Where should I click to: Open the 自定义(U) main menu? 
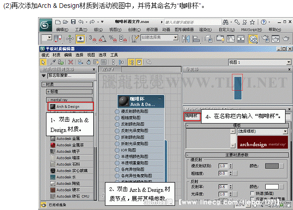tap(227, 30)
